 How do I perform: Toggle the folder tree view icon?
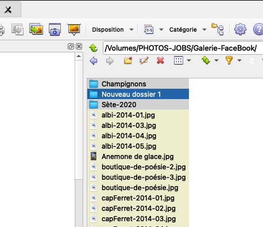[x=218, y=29]
